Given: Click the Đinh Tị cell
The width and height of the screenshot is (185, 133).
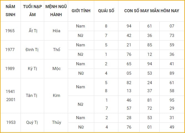Looking at the screenshot, I should click(x=32, y=50).
